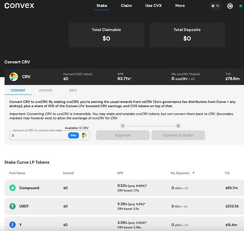Click the green connection status dot

pos(240,6)
